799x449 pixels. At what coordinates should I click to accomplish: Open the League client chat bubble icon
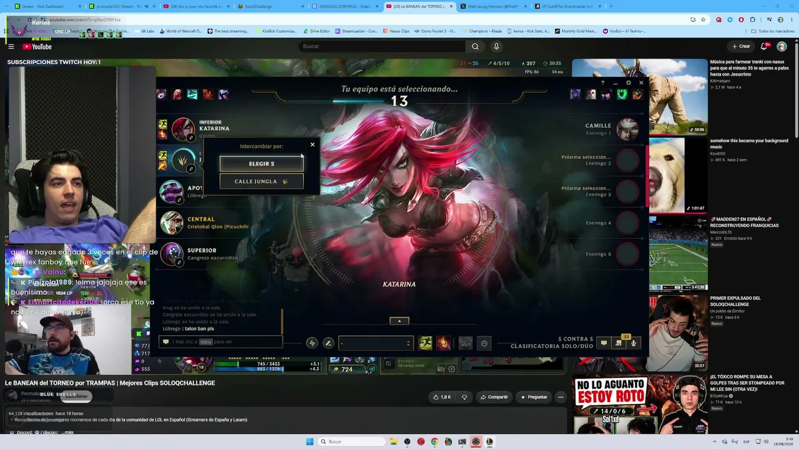click(x=604, y=342)
